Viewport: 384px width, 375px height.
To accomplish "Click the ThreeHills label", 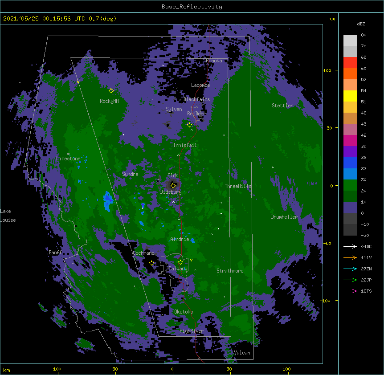I will point(238,186).
